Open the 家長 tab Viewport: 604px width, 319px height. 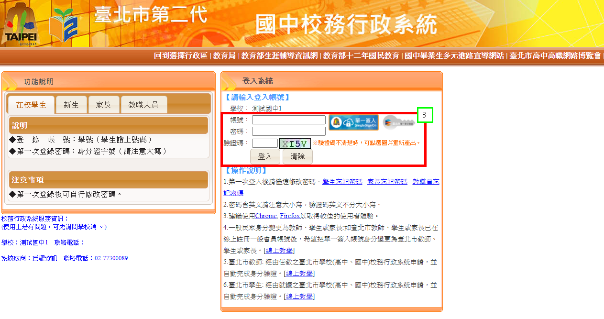pos(103,105)
